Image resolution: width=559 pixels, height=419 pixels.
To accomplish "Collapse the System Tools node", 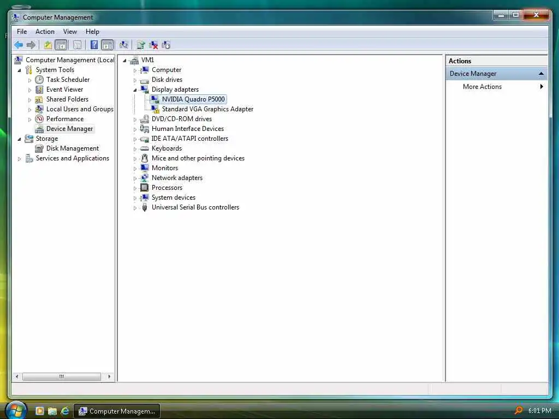I will tap(20, 70).
